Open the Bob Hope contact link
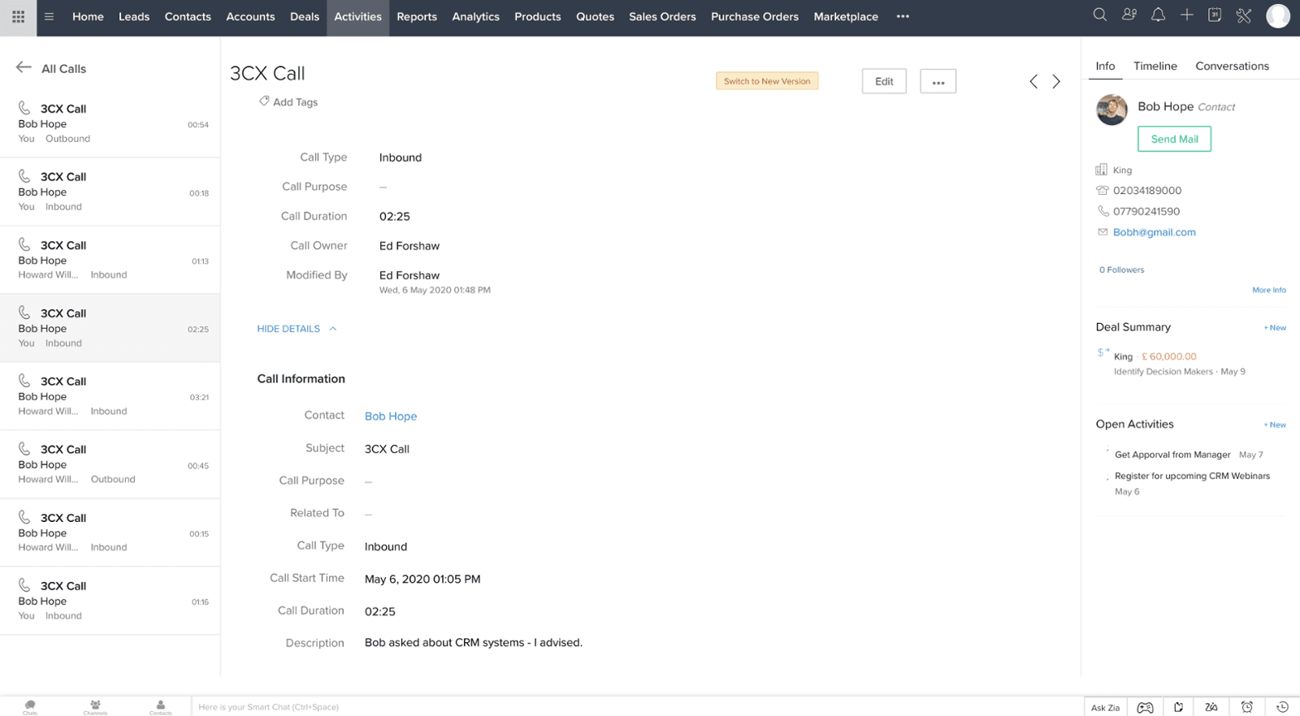Screen dimensions: 1300x716 [x=391, y=416]
